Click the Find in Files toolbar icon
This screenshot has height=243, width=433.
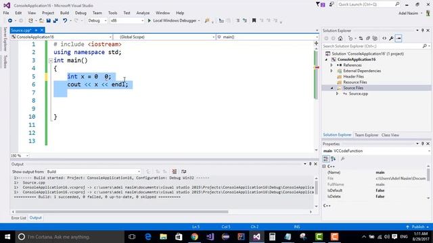pos(207,20)
